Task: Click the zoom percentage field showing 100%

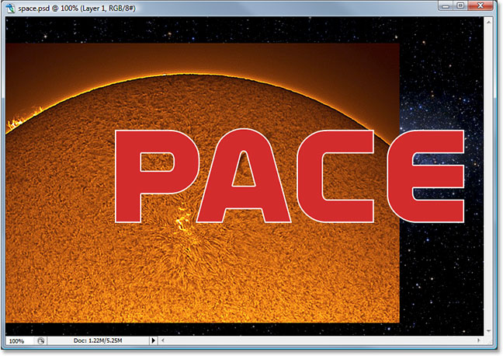Action: point(19,341)
